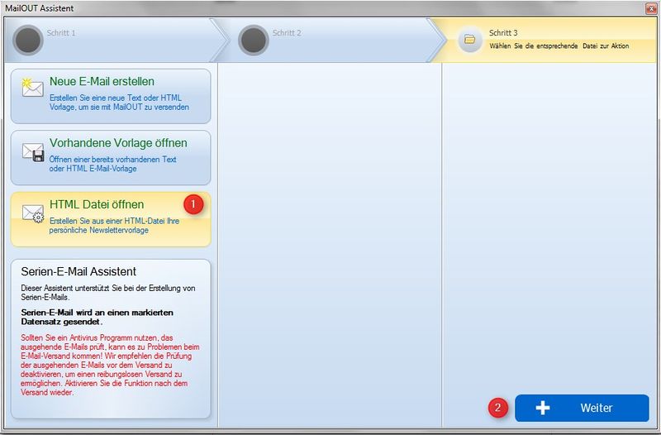This screenshot has height=435, width=661.
Task: Pick 'HTML Datei öffnen' heading
Action: [97, 204]
